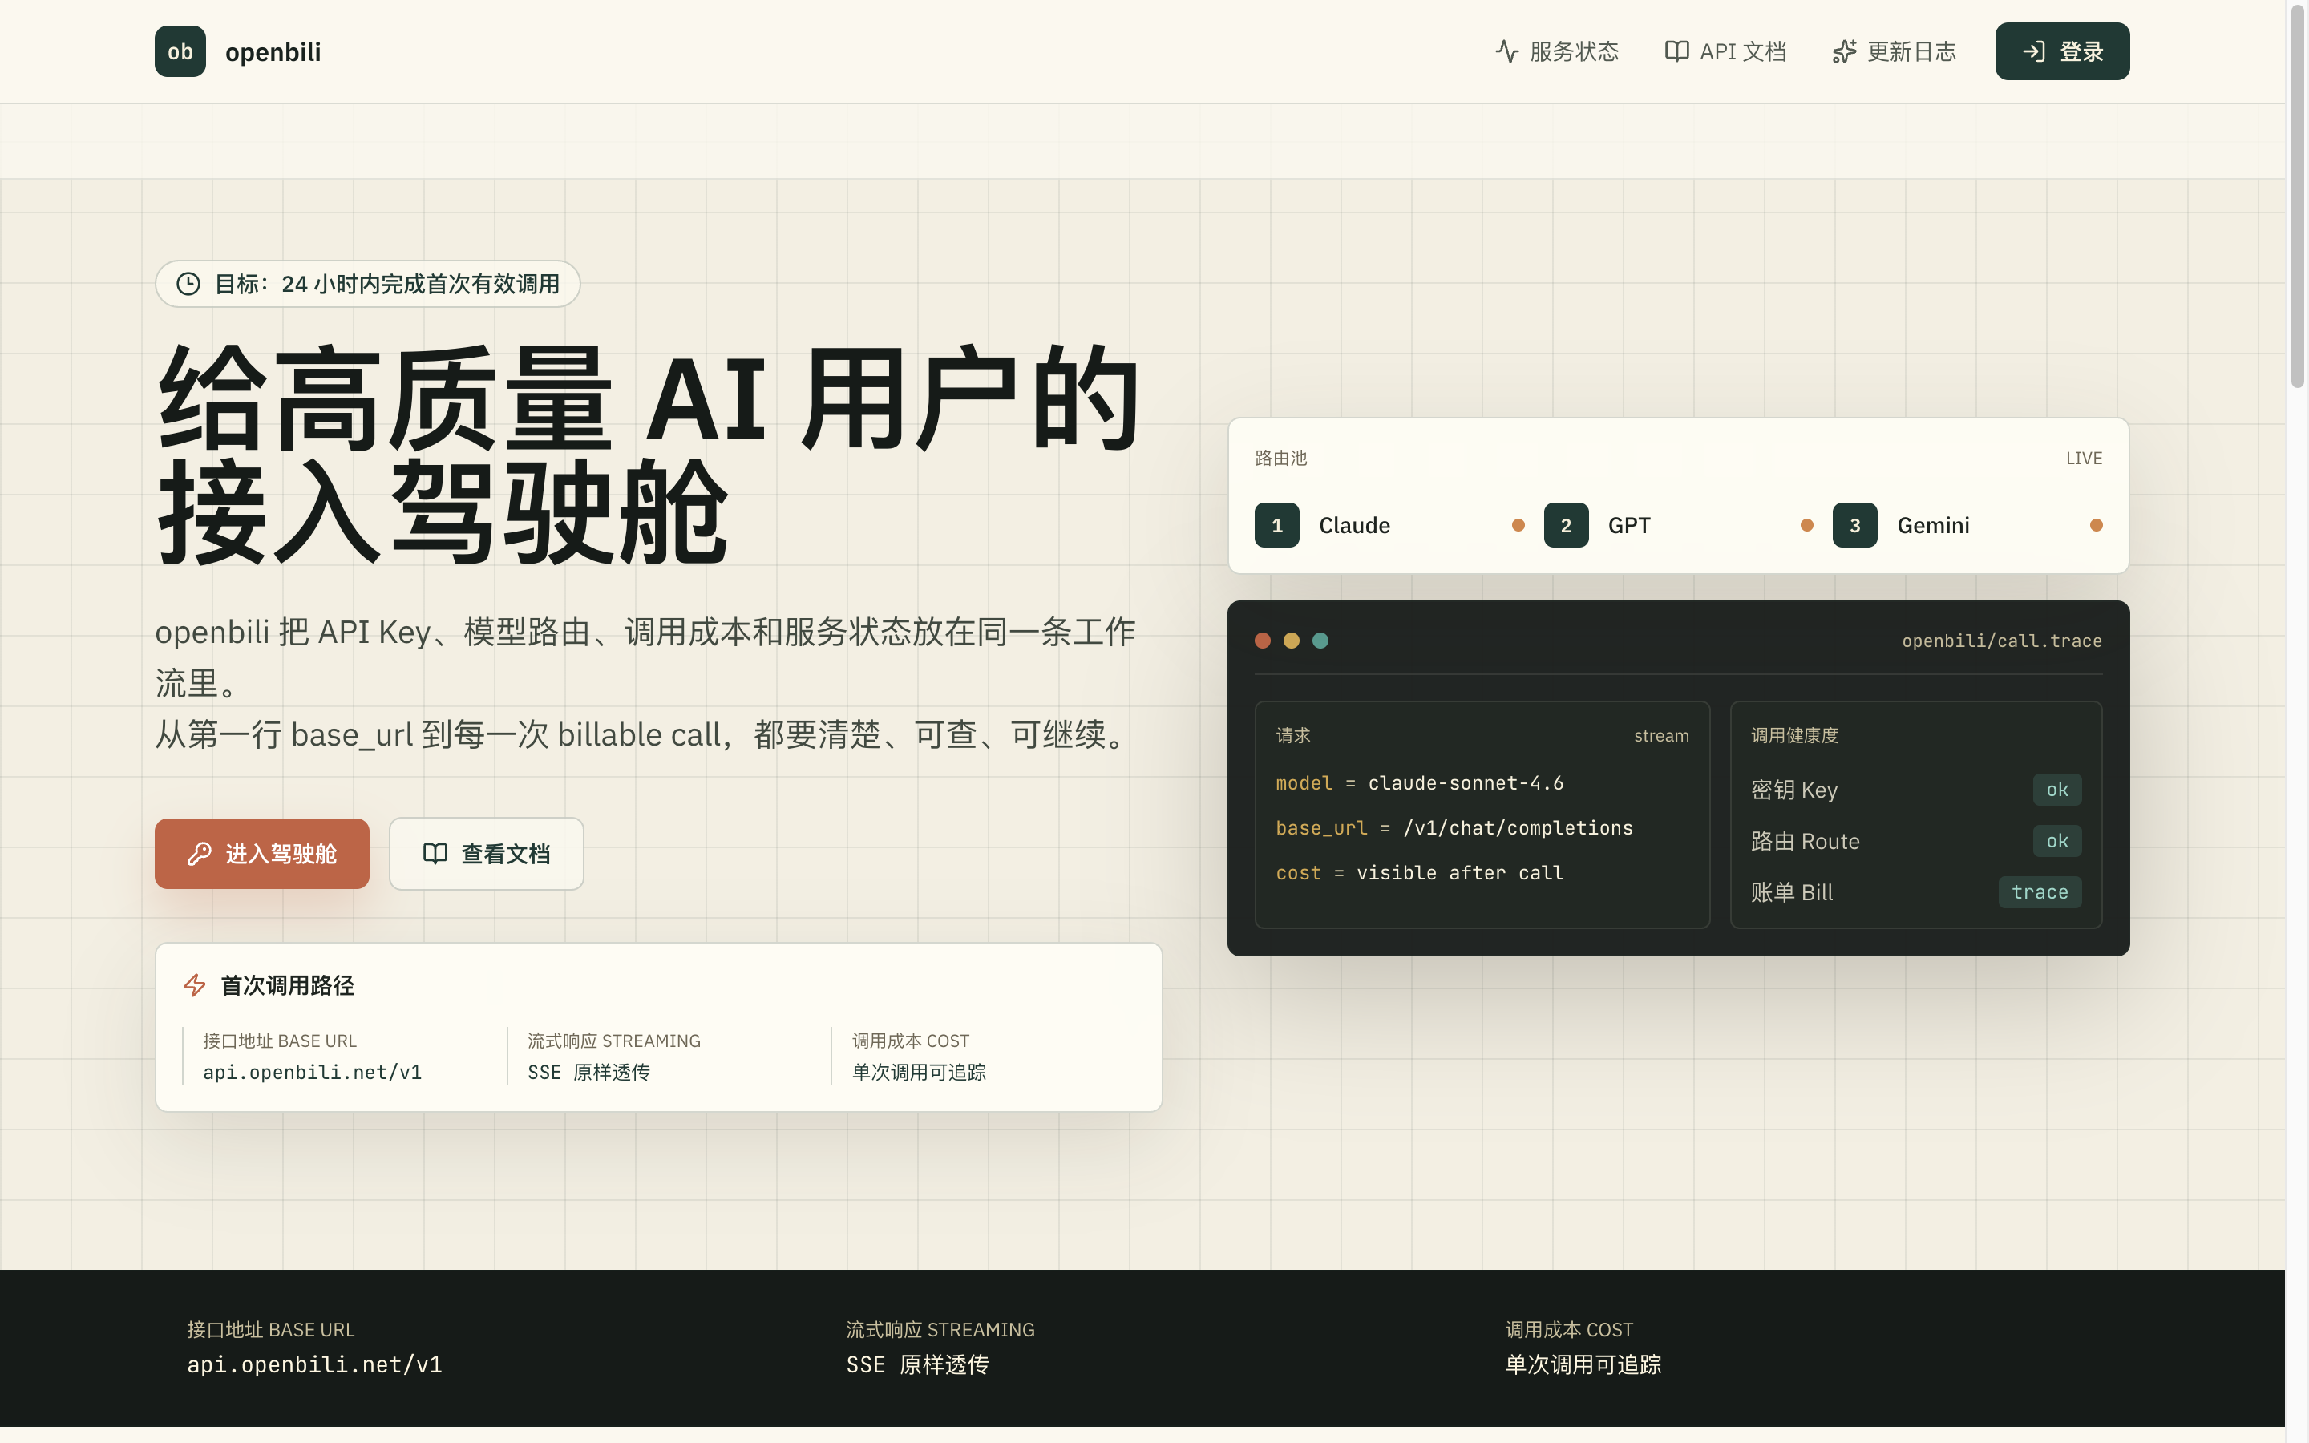Click the page's vertical scrollbar thumb
2309x1443 pixels.
2298,196
